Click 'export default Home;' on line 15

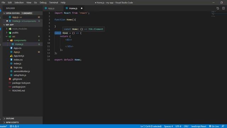[x=68, y=60]
